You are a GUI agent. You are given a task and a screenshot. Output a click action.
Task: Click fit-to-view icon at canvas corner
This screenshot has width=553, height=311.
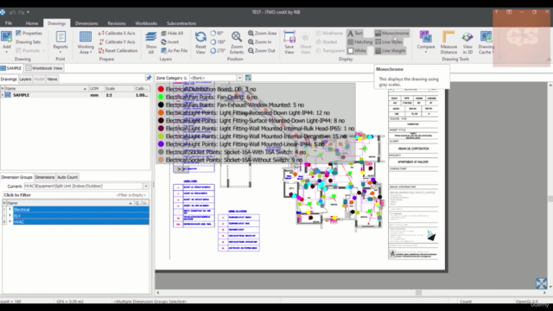click(542, 283)
